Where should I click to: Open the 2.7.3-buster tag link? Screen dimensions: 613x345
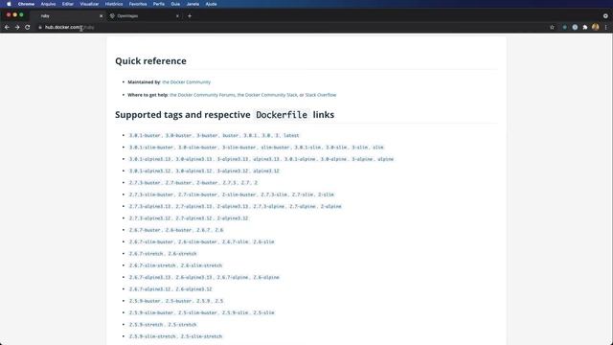pos(145,183)
